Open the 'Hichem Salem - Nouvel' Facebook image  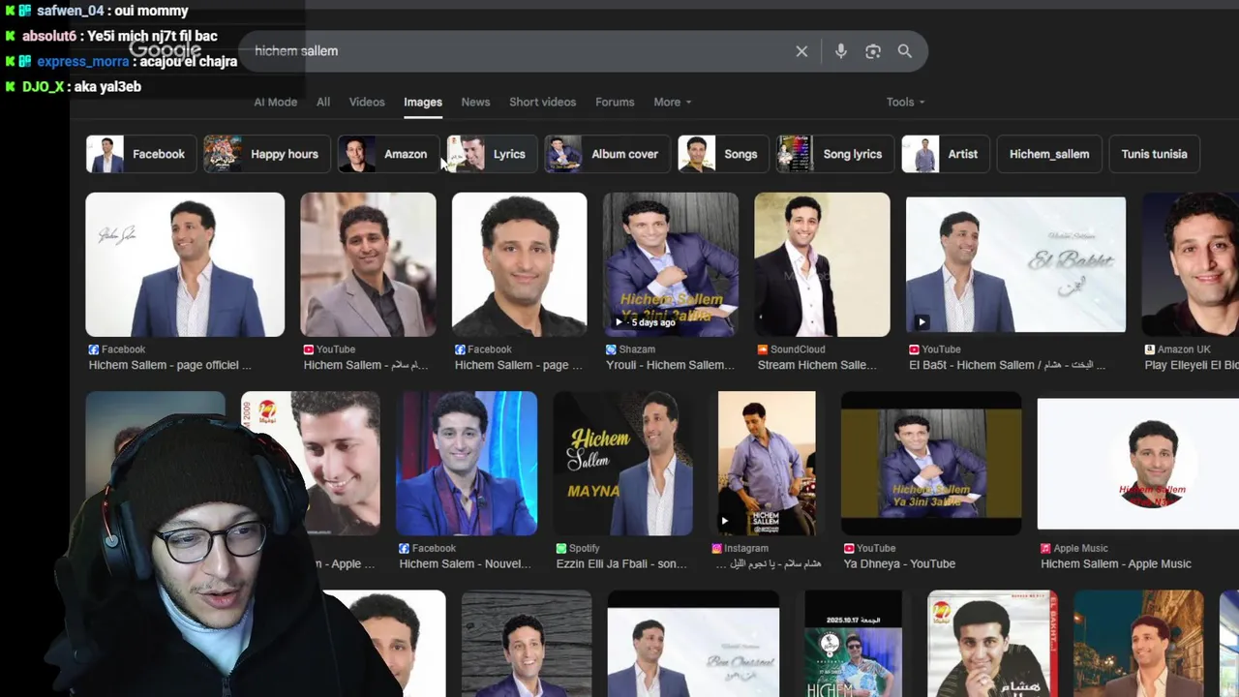pos(467,464)
